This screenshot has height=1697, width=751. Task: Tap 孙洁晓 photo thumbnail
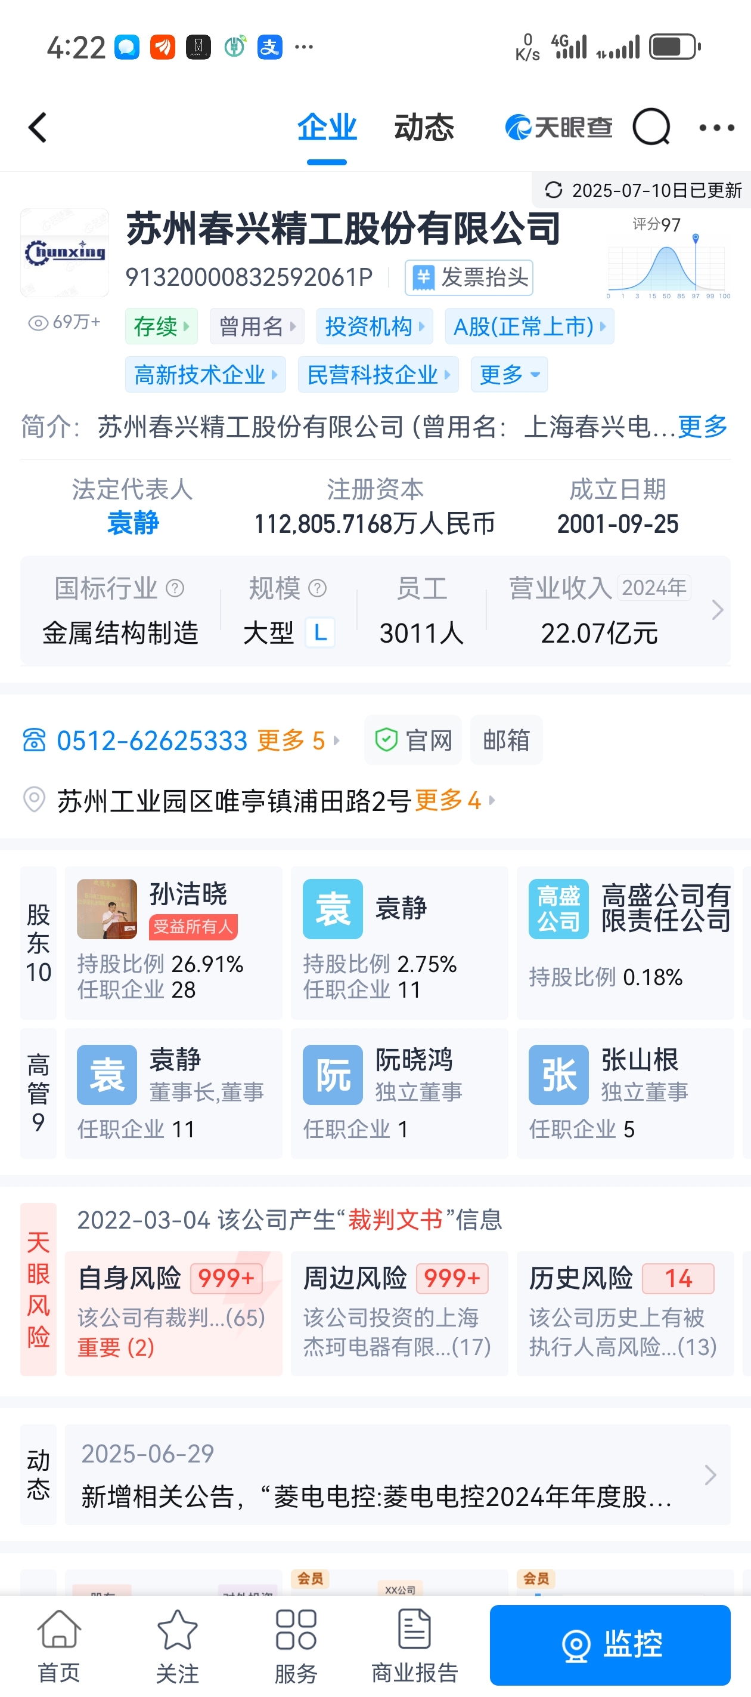tap(107, 908)
